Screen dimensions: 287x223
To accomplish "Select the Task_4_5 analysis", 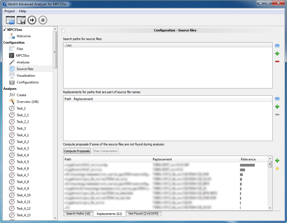I will [x=23, y=162].
